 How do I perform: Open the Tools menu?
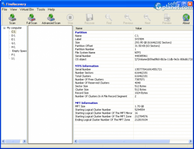pos(41,9)
